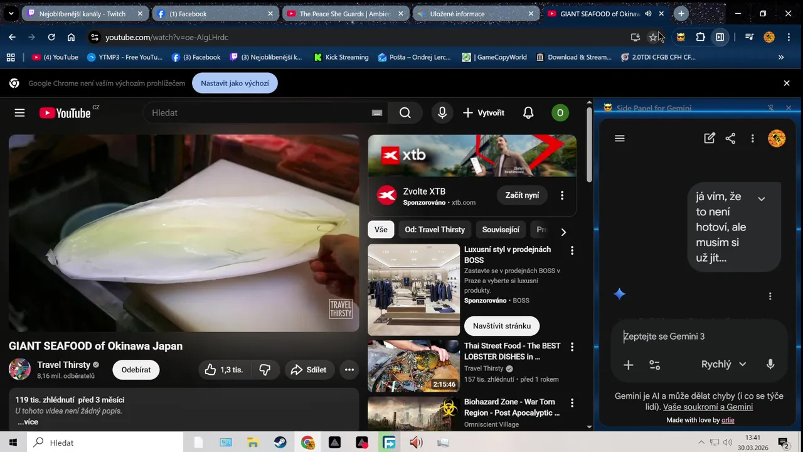Select the Související filter chip
Viewport: 803px width, 452px height.
click(501, 230)
